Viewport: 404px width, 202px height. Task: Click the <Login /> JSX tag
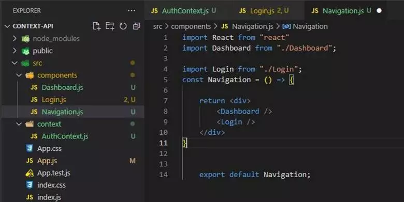click(236, 122)
